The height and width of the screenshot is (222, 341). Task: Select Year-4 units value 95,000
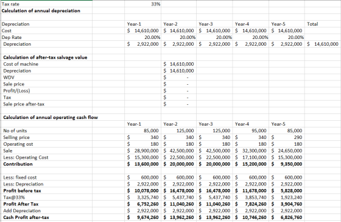(259, 131)
